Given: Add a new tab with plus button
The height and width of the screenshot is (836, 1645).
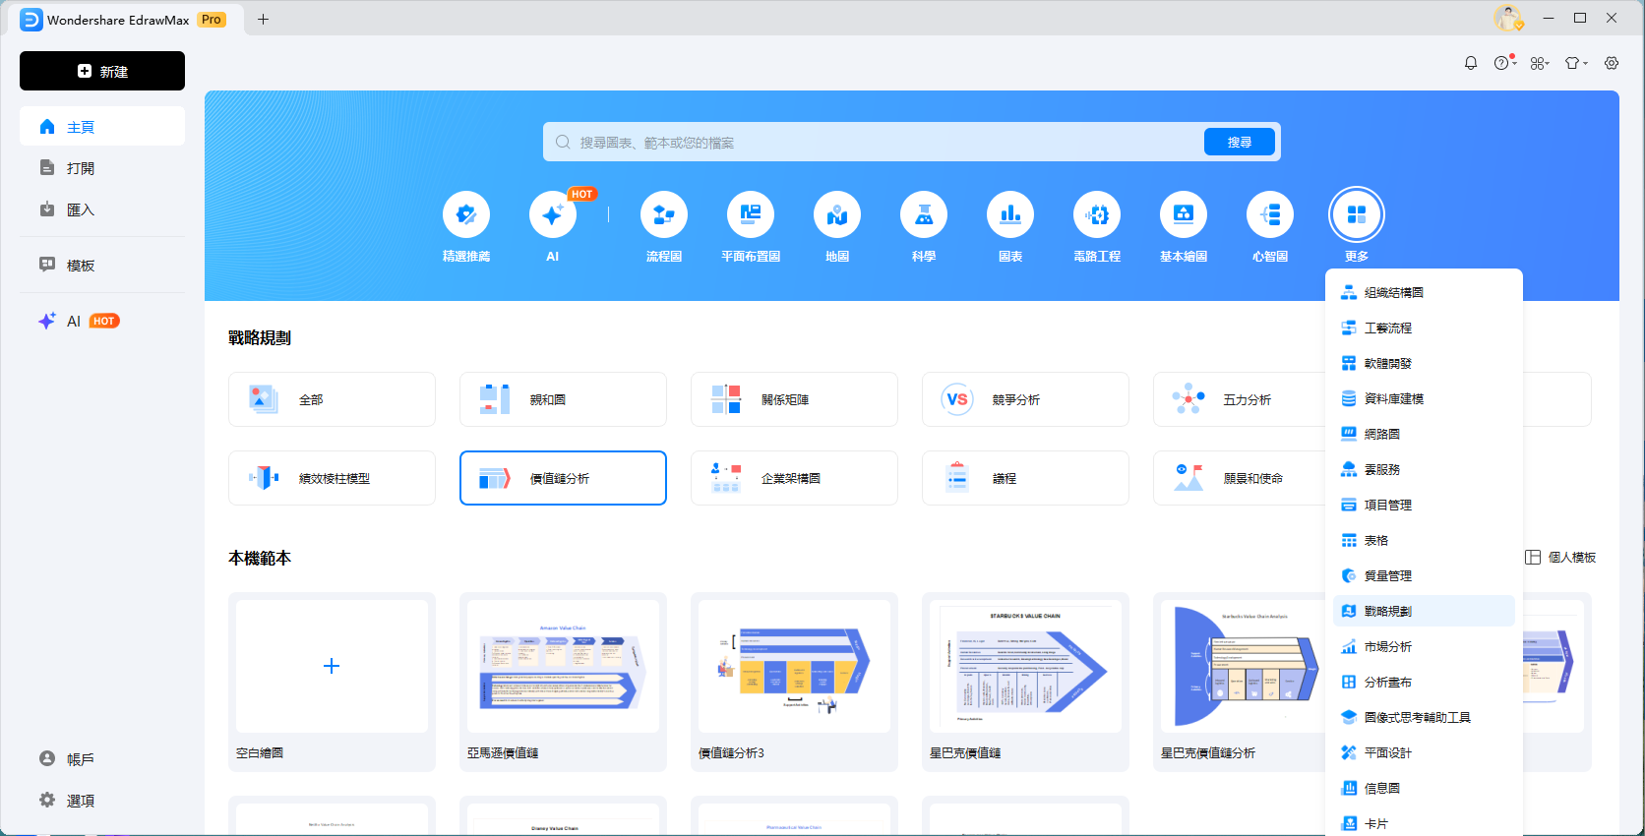Looking at the screenshot, I should 263,19.
